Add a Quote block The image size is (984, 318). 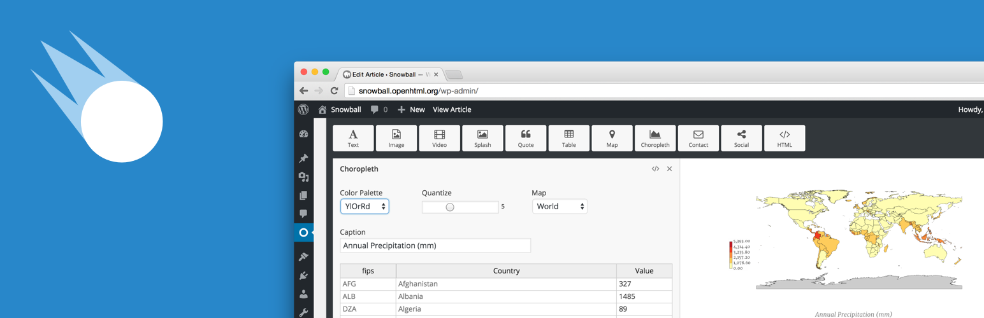526,138
